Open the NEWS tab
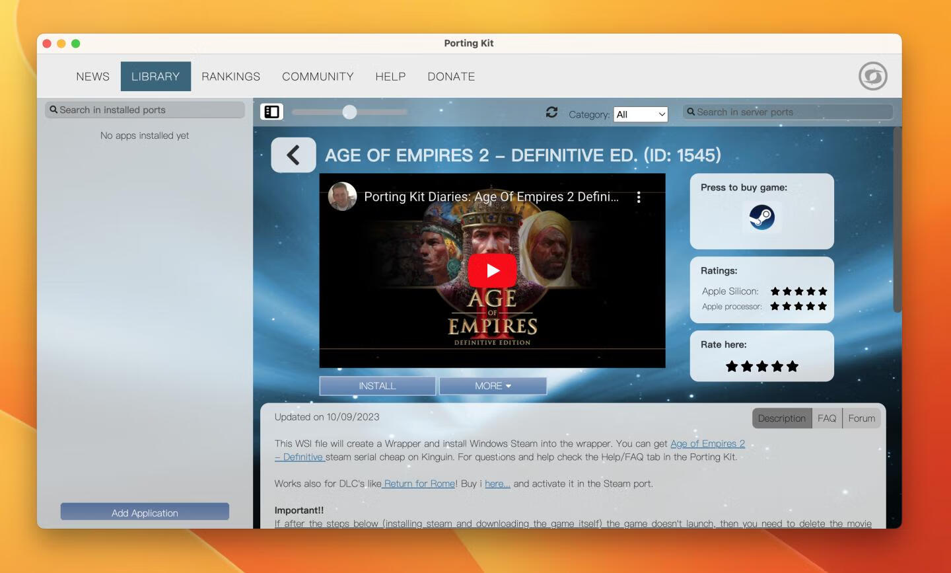 [92, 77]
